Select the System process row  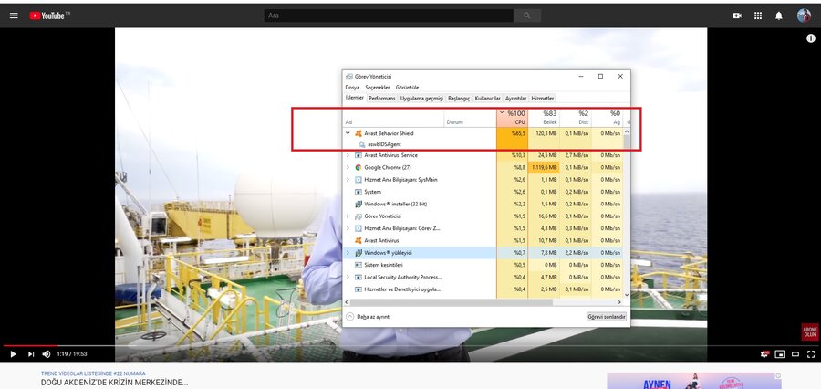(x=483, y=192)
